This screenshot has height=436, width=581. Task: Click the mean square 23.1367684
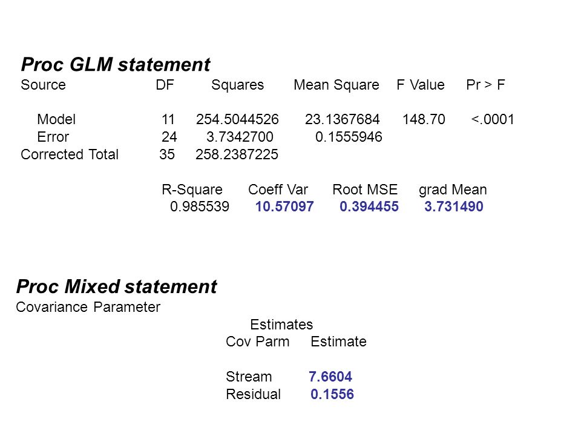(x=343, y=119)
